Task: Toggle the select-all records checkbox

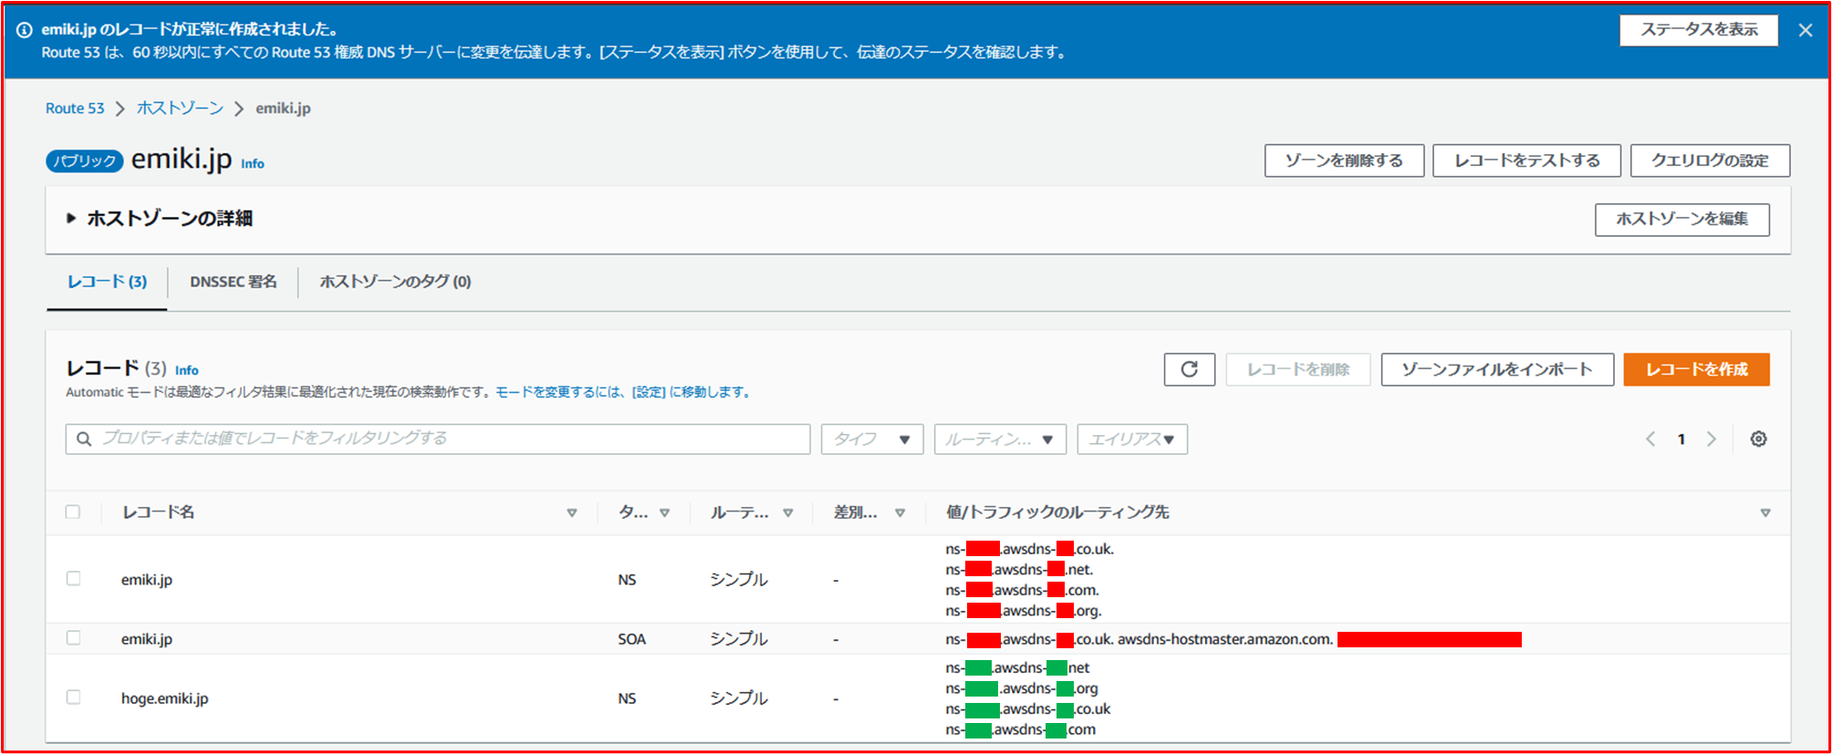Action: (73, 511)
